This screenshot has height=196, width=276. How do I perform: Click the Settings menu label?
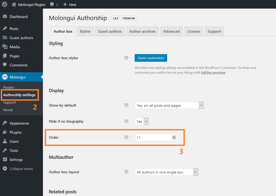tap(16, 160)
